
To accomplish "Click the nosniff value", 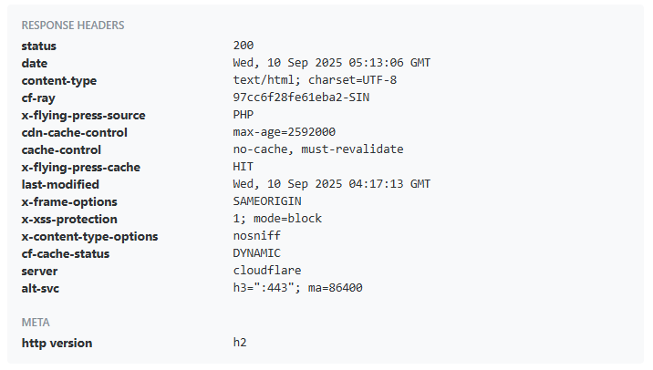I will (257, 235).
